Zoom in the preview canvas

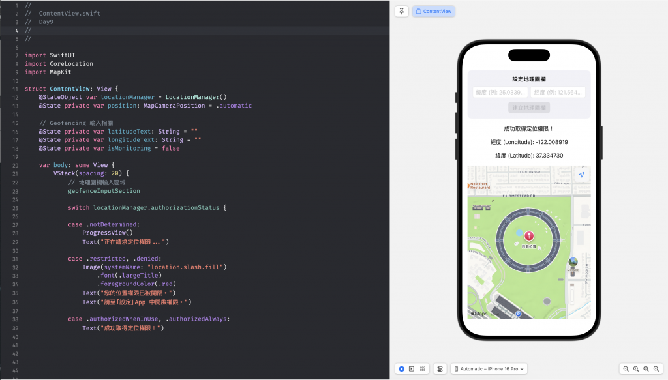coord(656,369)
